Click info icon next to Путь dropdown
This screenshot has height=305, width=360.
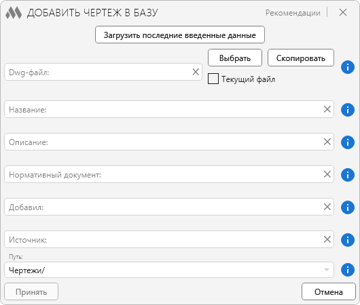tap(348, 270)
